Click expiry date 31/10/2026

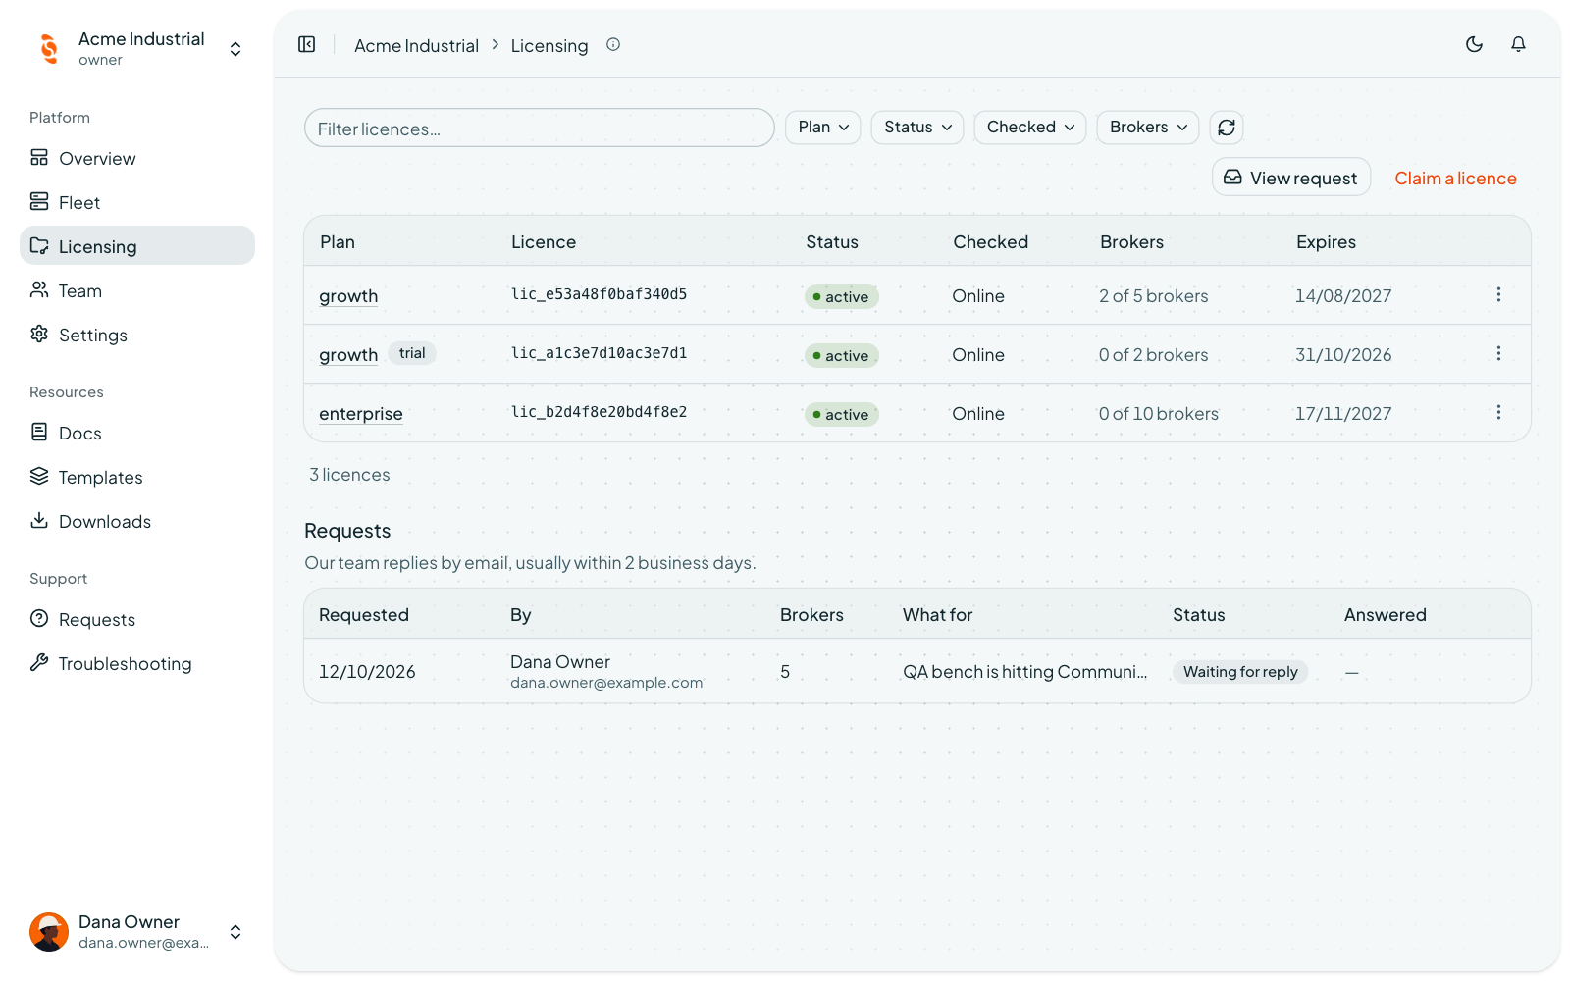[x=1343, y=355]
